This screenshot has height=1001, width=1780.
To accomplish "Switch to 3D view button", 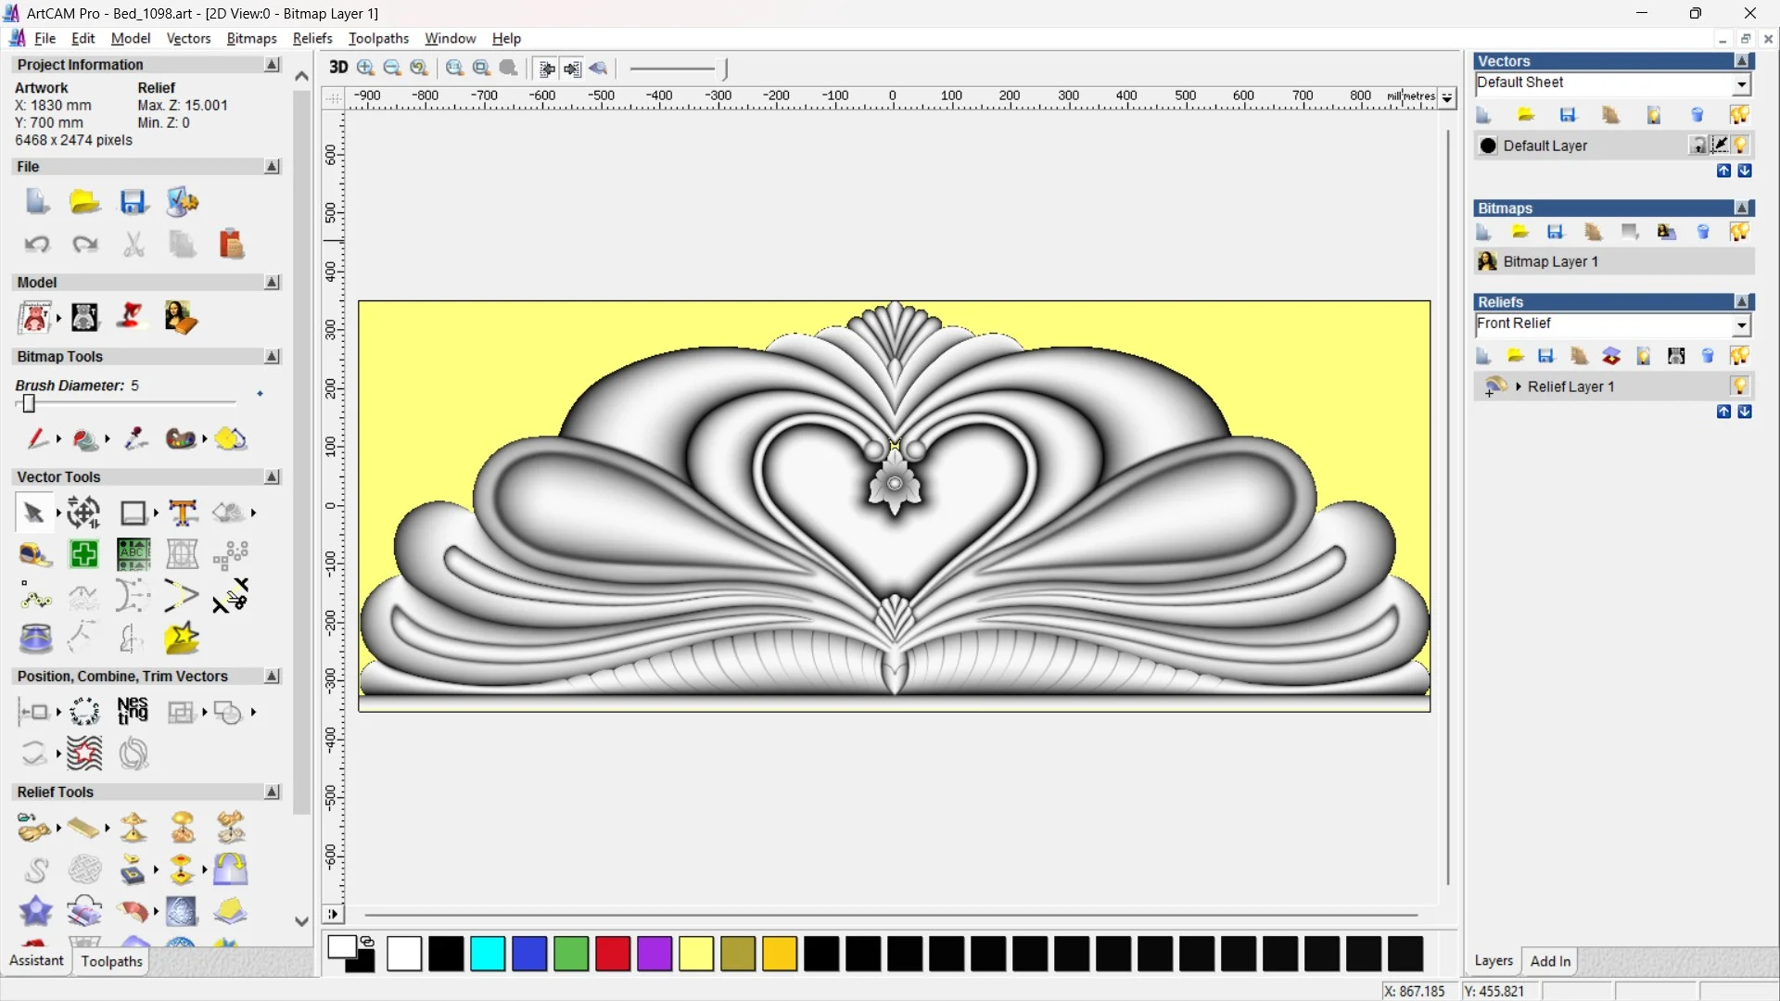I will [x=338, y=68].
